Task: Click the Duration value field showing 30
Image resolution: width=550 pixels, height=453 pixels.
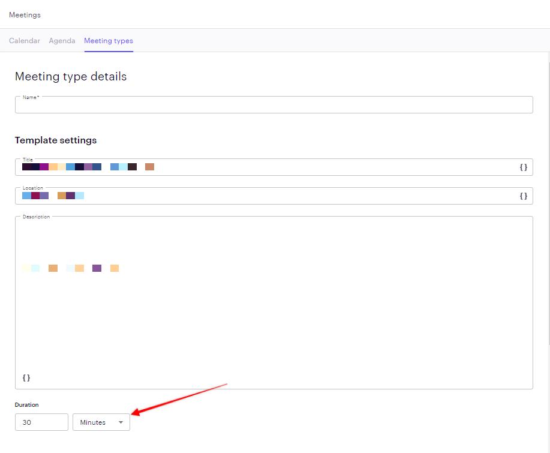Action: pyautogui.click(x=41, y=422)
